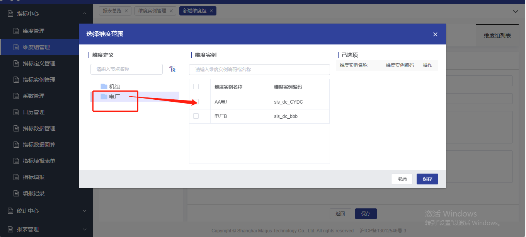526x237 pixels.
Task: Click the document icon next to 系数管理
Action: (16, 96)
